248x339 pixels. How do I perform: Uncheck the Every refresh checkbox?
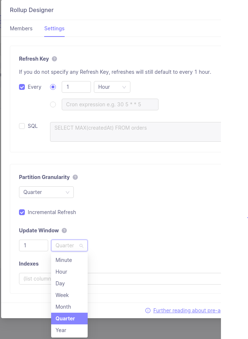(x=22, y=87)
